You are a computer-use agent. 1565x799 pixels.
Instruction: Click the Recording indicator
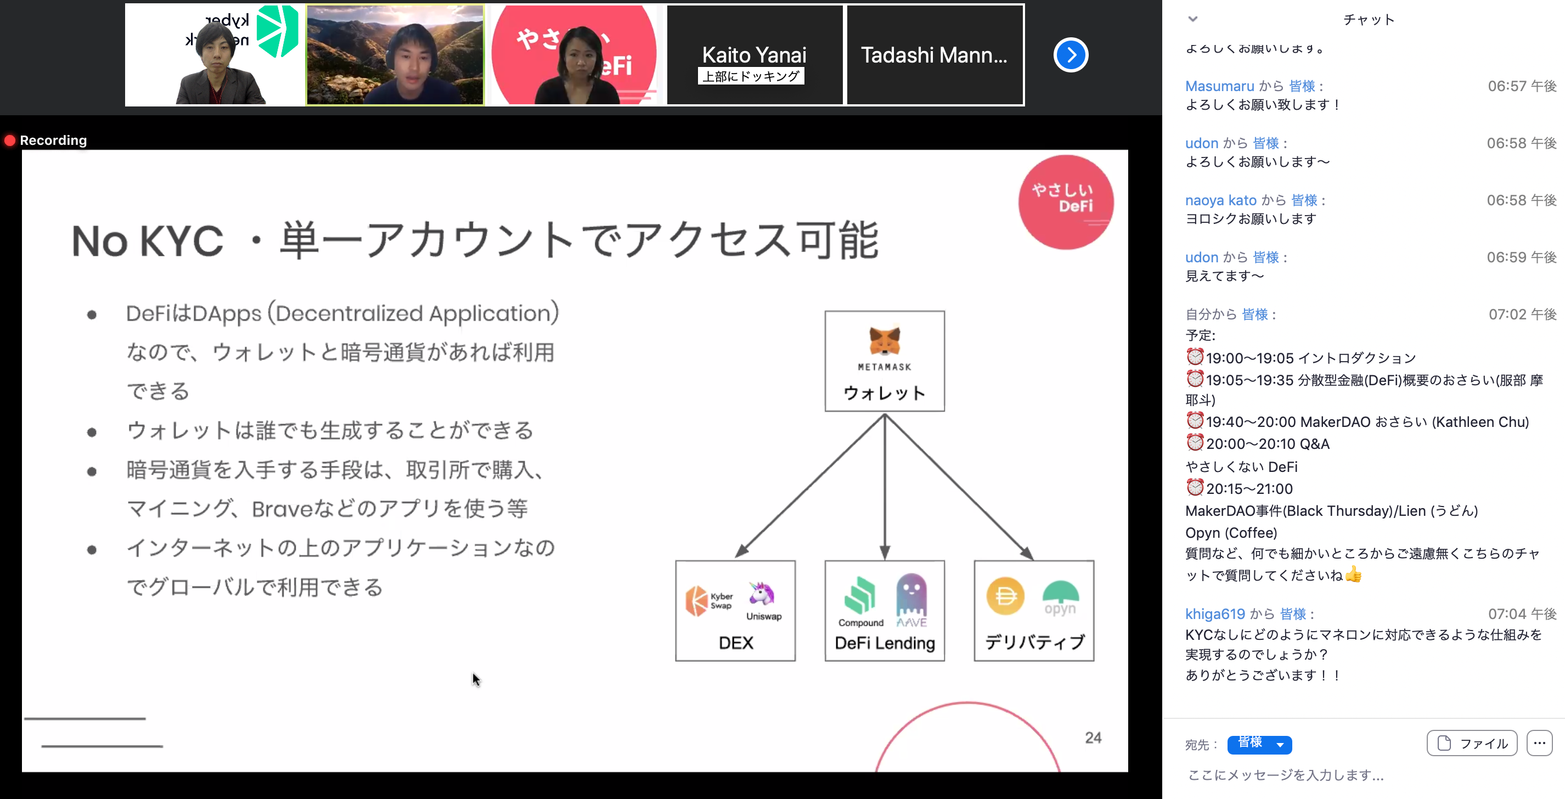click(46, 140)
